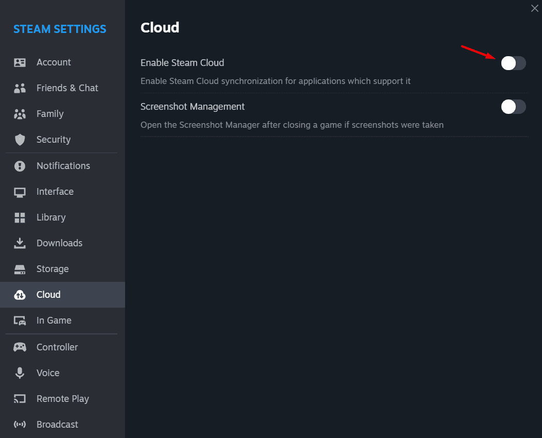Open Broadcast settings via its icon
This screenshot has height=438, width=542.
[x=20, y=424]
